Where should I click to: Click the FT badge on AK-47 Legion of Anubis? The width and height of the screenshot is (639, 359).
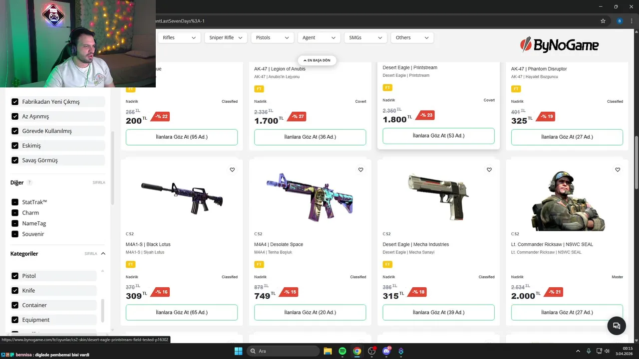pyautogui.click(x=259, y=89)
